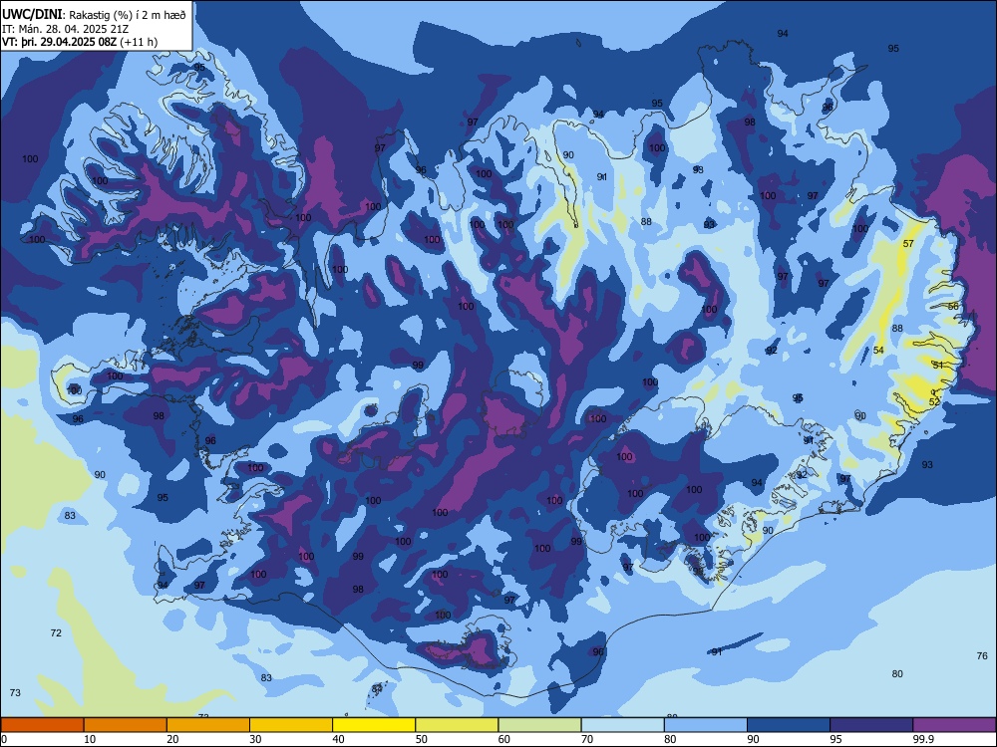Click the humidity value 54 on the map
This screenshot has width=997, height=747.
click(x=878, y=350)
